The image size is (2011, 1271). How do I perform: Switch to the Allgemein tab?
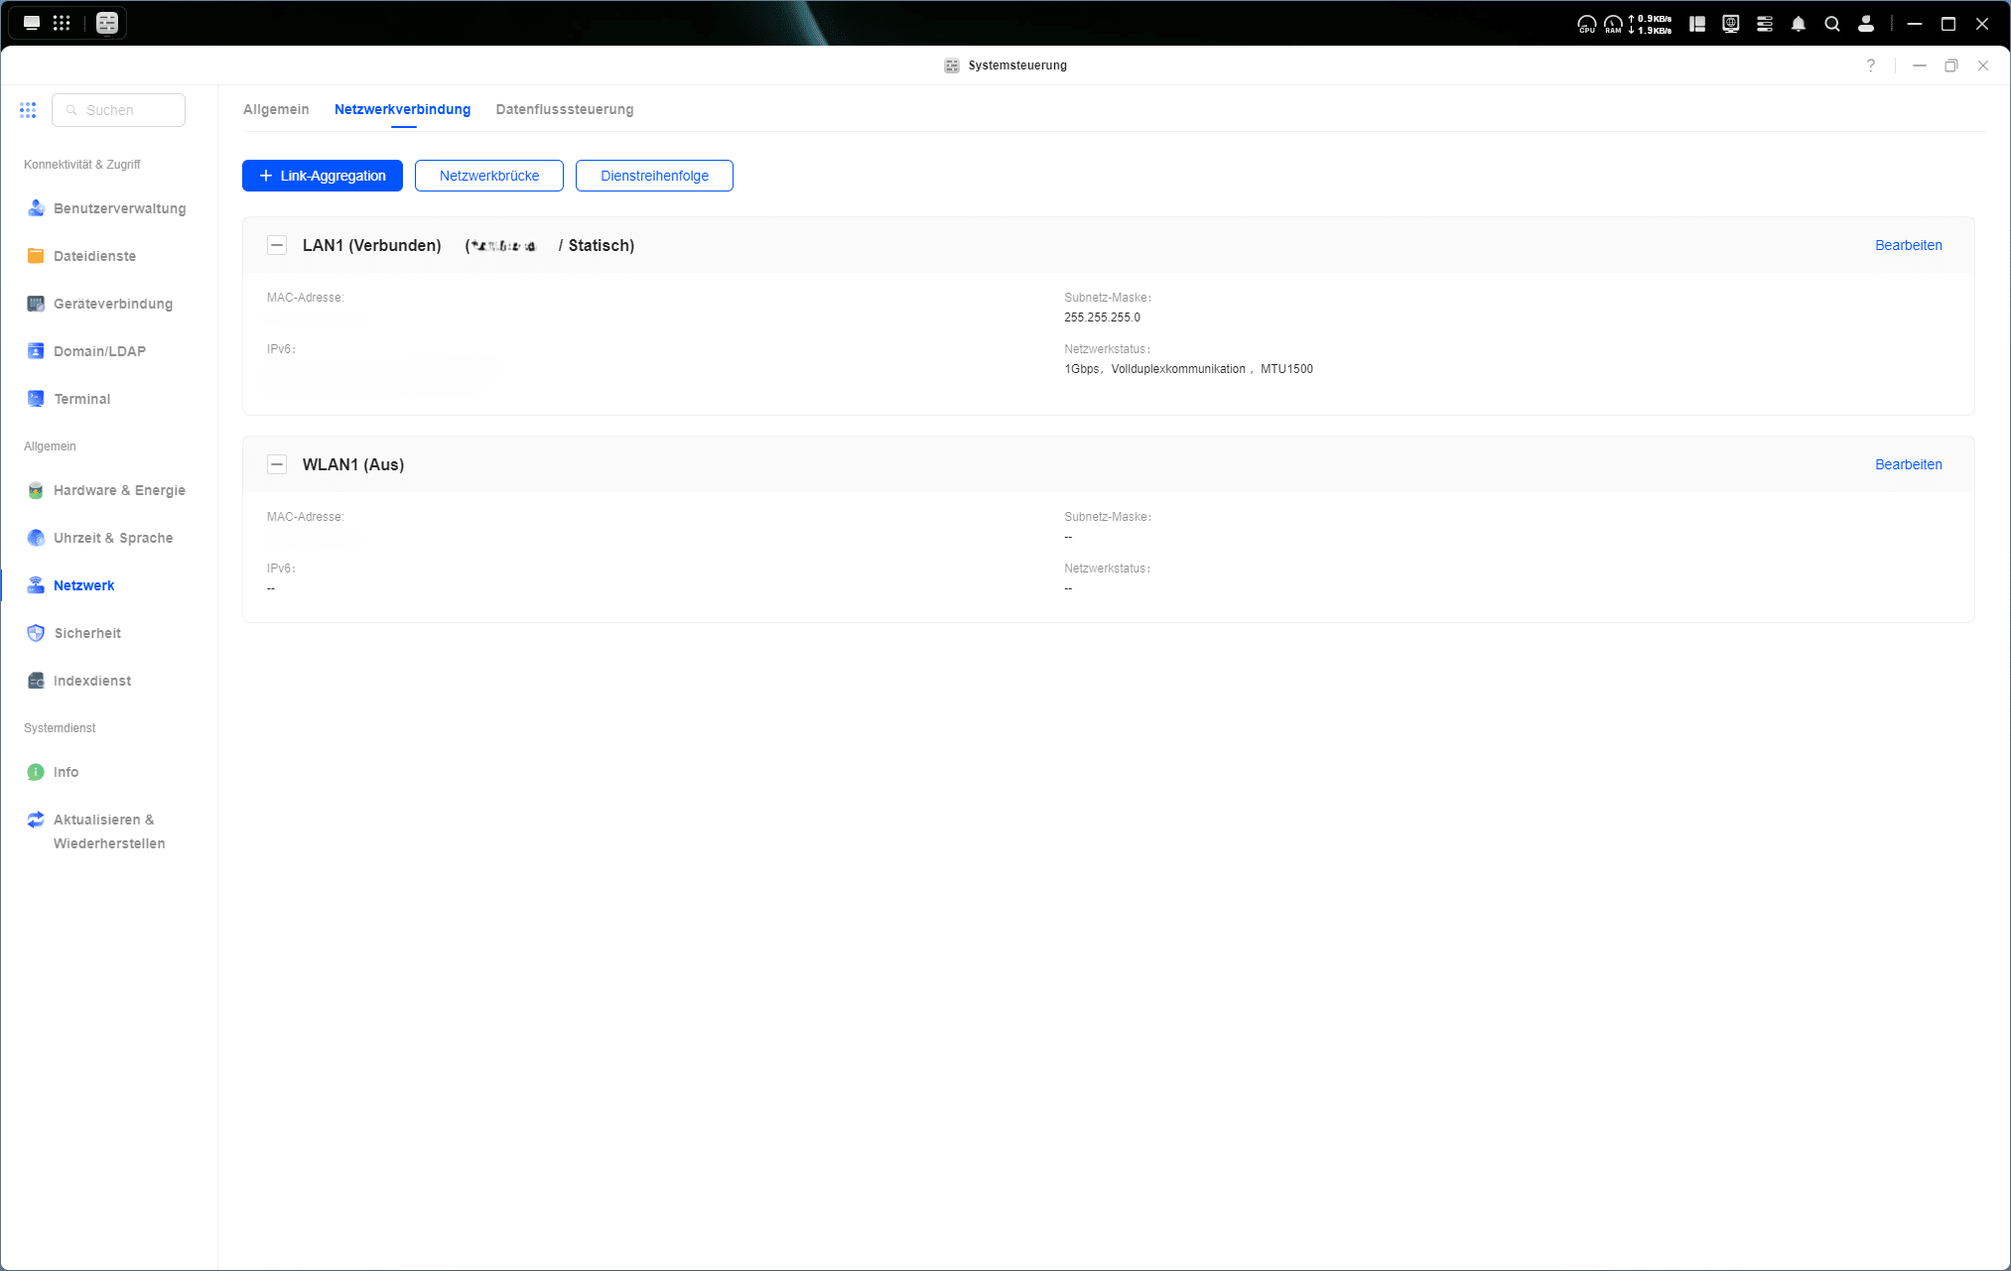(x=276, y=109)
